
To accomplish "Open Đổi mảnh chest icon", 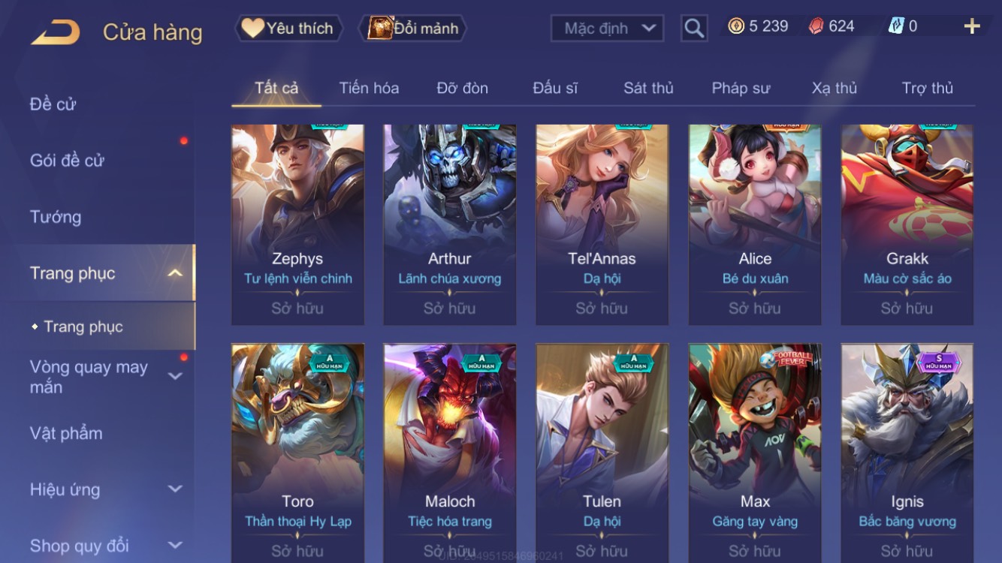I will pos(380,28).
